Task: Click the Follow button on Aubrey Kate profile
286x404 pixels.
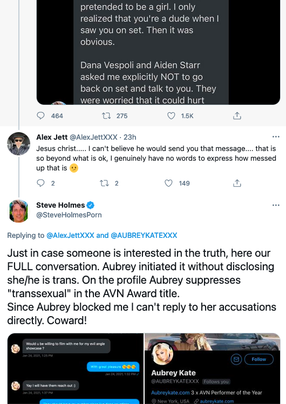Action: (x=258, y=359)
